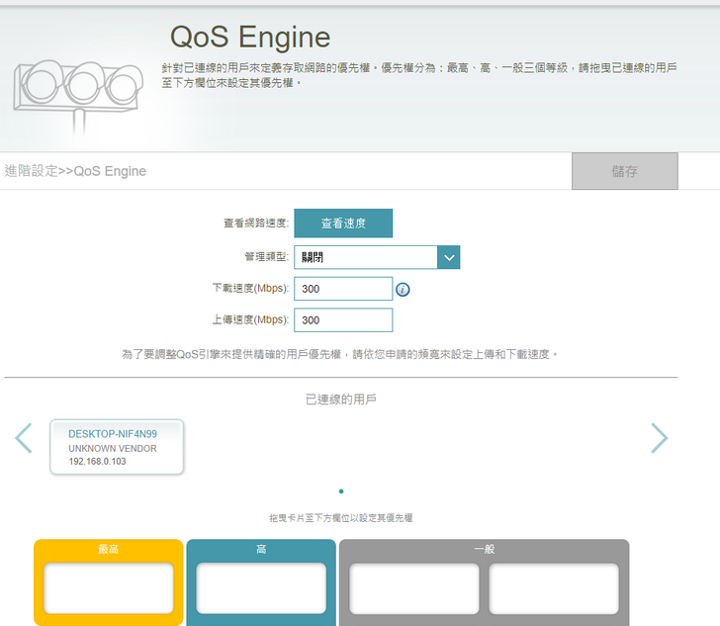Select the pagination dot below client list
The height and width of the screenshot is (626, 720).
click(x=341, y=492)
